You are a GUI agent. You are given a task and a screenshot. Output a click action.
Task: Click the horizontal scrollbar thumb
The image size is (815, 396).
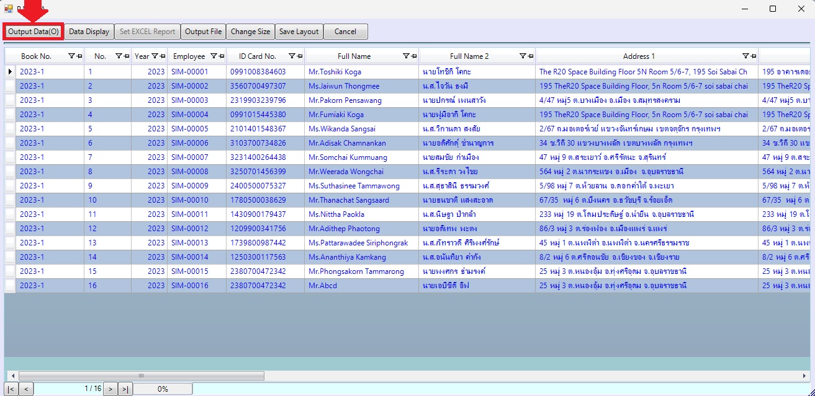pos(141,376)
